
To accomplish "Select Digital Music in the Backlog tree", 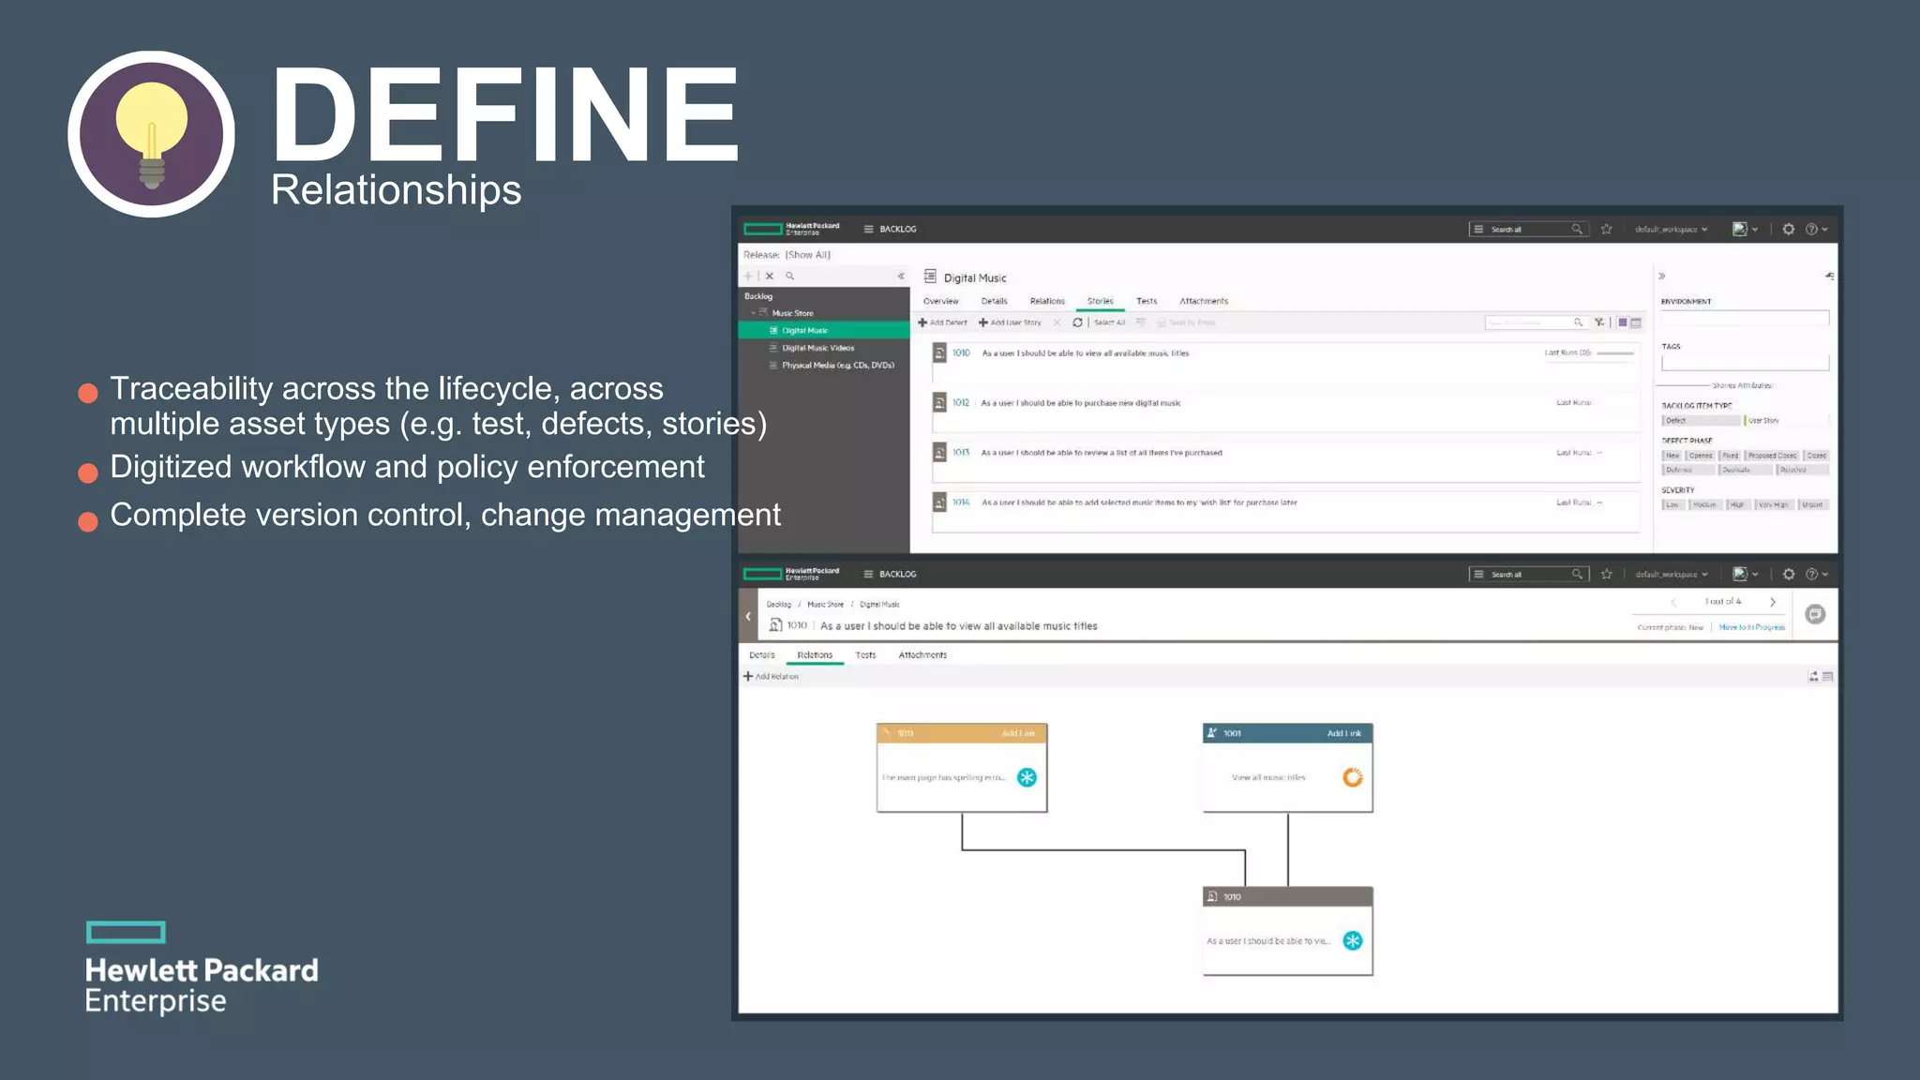I will pyautogui.click(x=824, y=330).
